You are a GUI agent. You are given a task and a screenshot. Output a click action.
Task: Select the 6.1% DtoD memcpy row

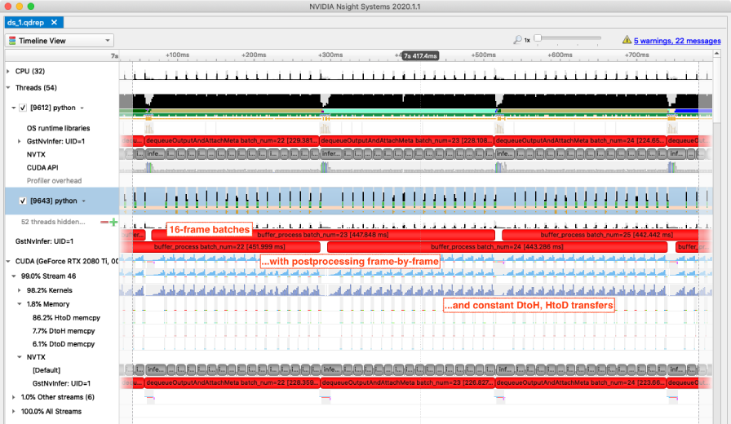tap(64, 344)
